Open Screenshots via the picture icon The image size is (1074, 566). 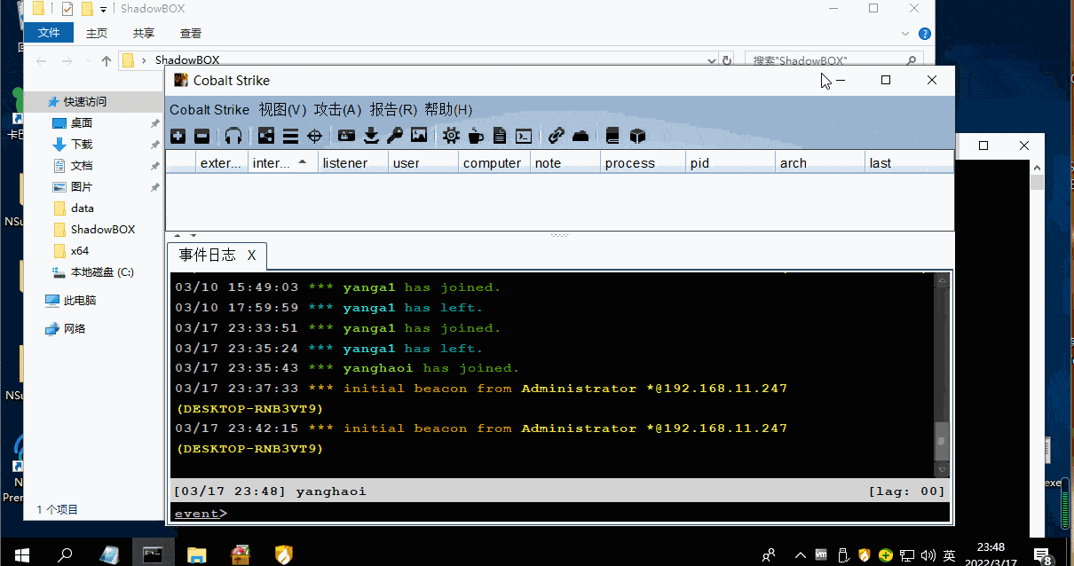point(419,136)
